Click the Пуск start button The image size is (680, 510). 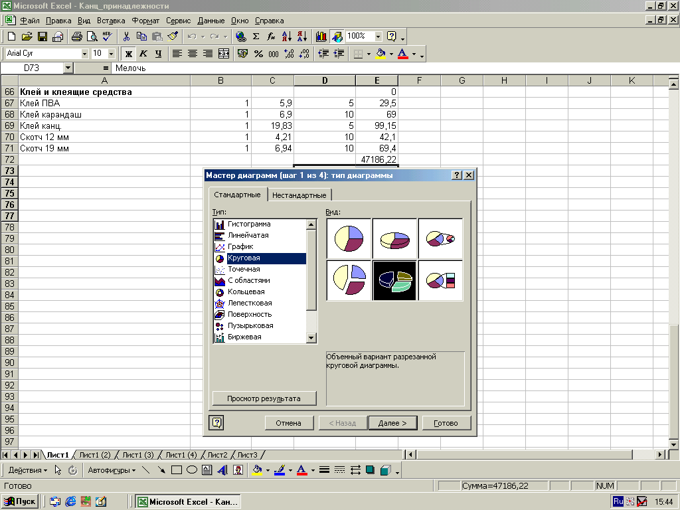[x=20, y=501]
